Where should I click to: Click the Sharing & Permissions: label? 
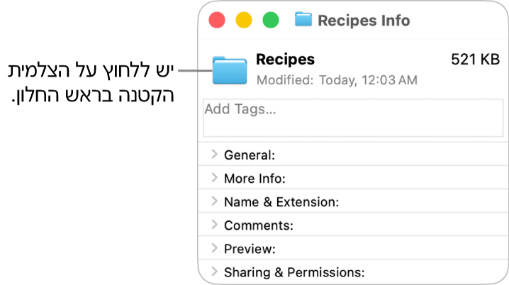pyautogui.click(x=294, y=272)
